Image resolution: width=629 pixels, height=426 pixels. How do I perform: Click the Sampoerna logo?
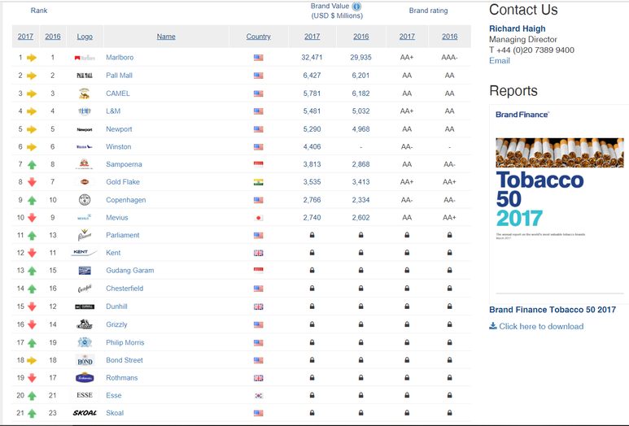(x=85, y=164)
